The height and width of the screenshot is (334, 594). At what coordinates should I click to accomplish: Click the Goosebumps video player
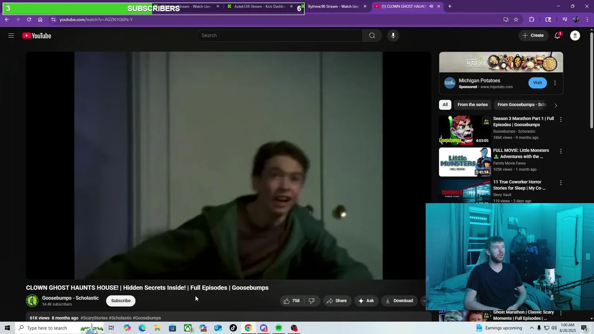tap(228, 166)
